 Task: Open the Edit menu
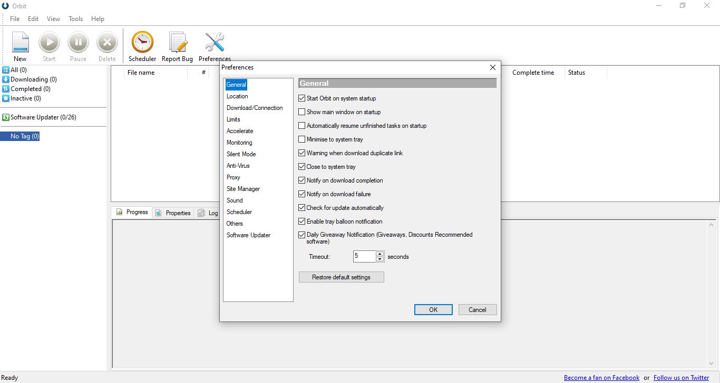(33, 18)
